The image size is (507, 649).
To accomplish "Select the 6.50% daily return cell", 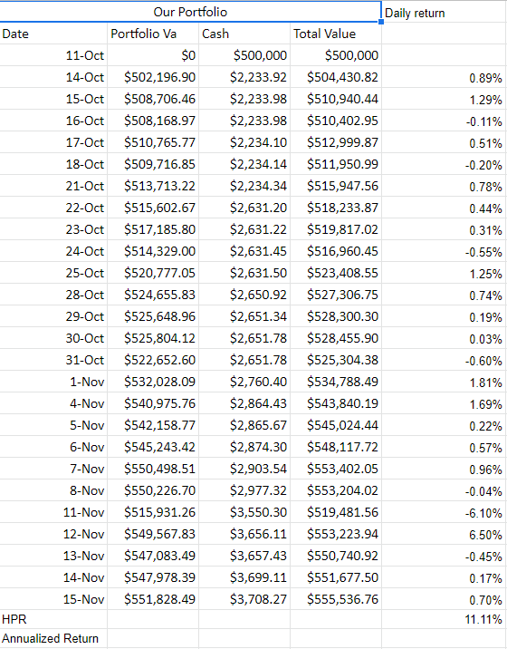I will pos(445,534).
